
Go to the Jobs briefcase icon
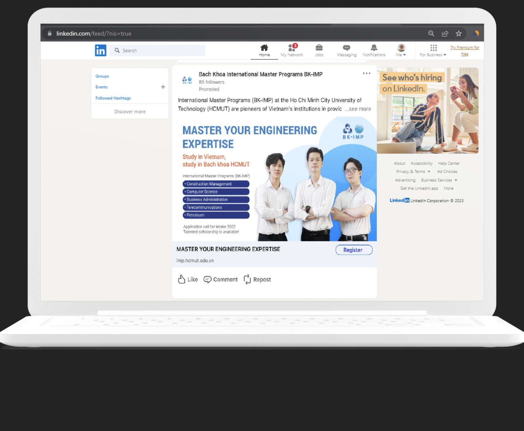(x=319, y=48)
